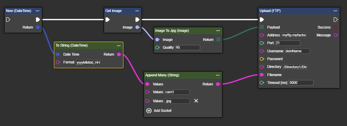Click Add Socket in Append Many node
This screenshot has width=347, height=126.
[x=159, y=111]
